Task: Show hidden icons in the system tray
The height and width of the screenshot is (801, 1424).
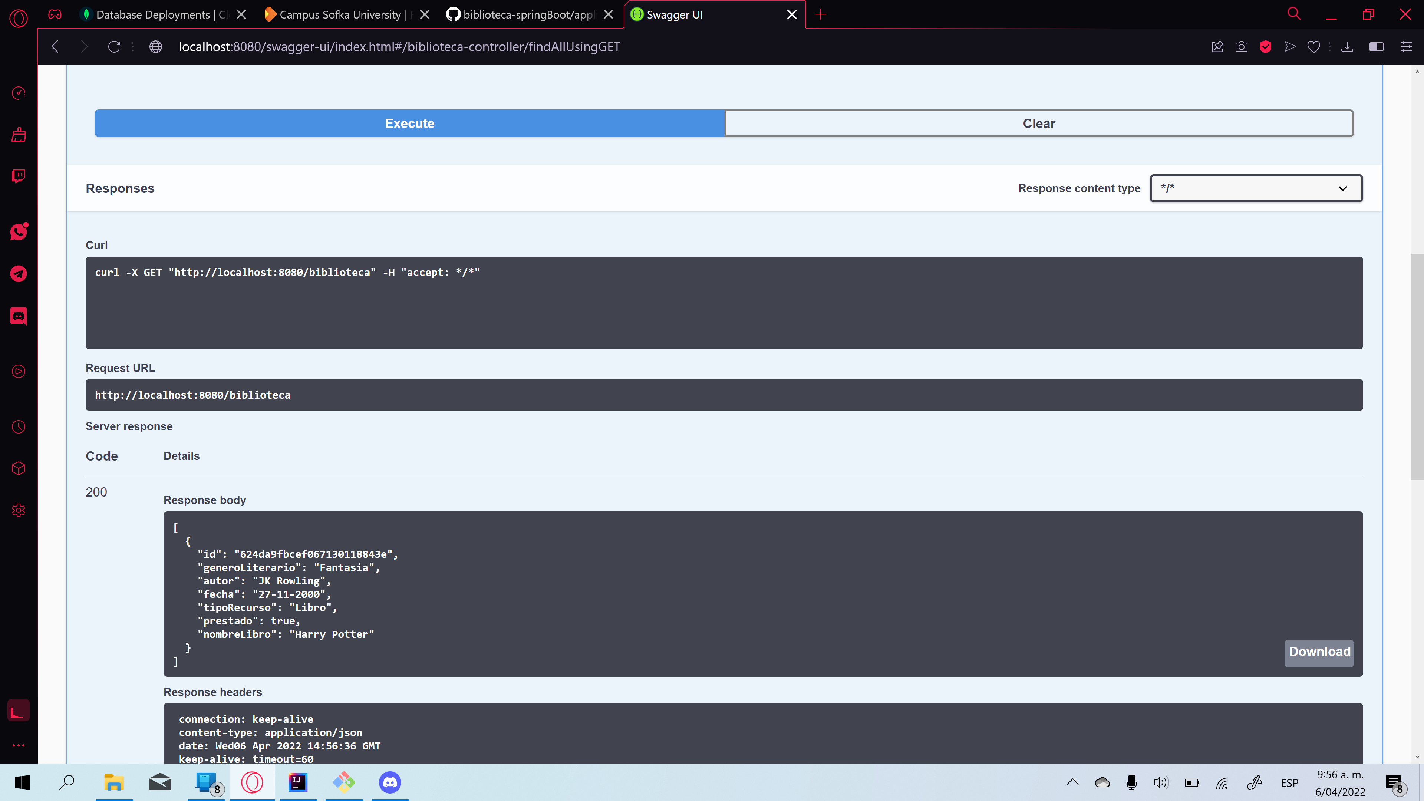Action: tap(1072, 782)
